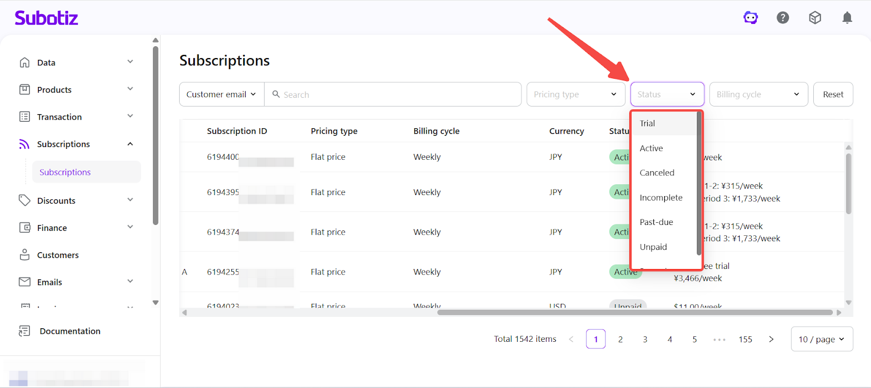Expand the Products menu chevron
The height and width of the screenshot is (388, 871).
(130, 89)
